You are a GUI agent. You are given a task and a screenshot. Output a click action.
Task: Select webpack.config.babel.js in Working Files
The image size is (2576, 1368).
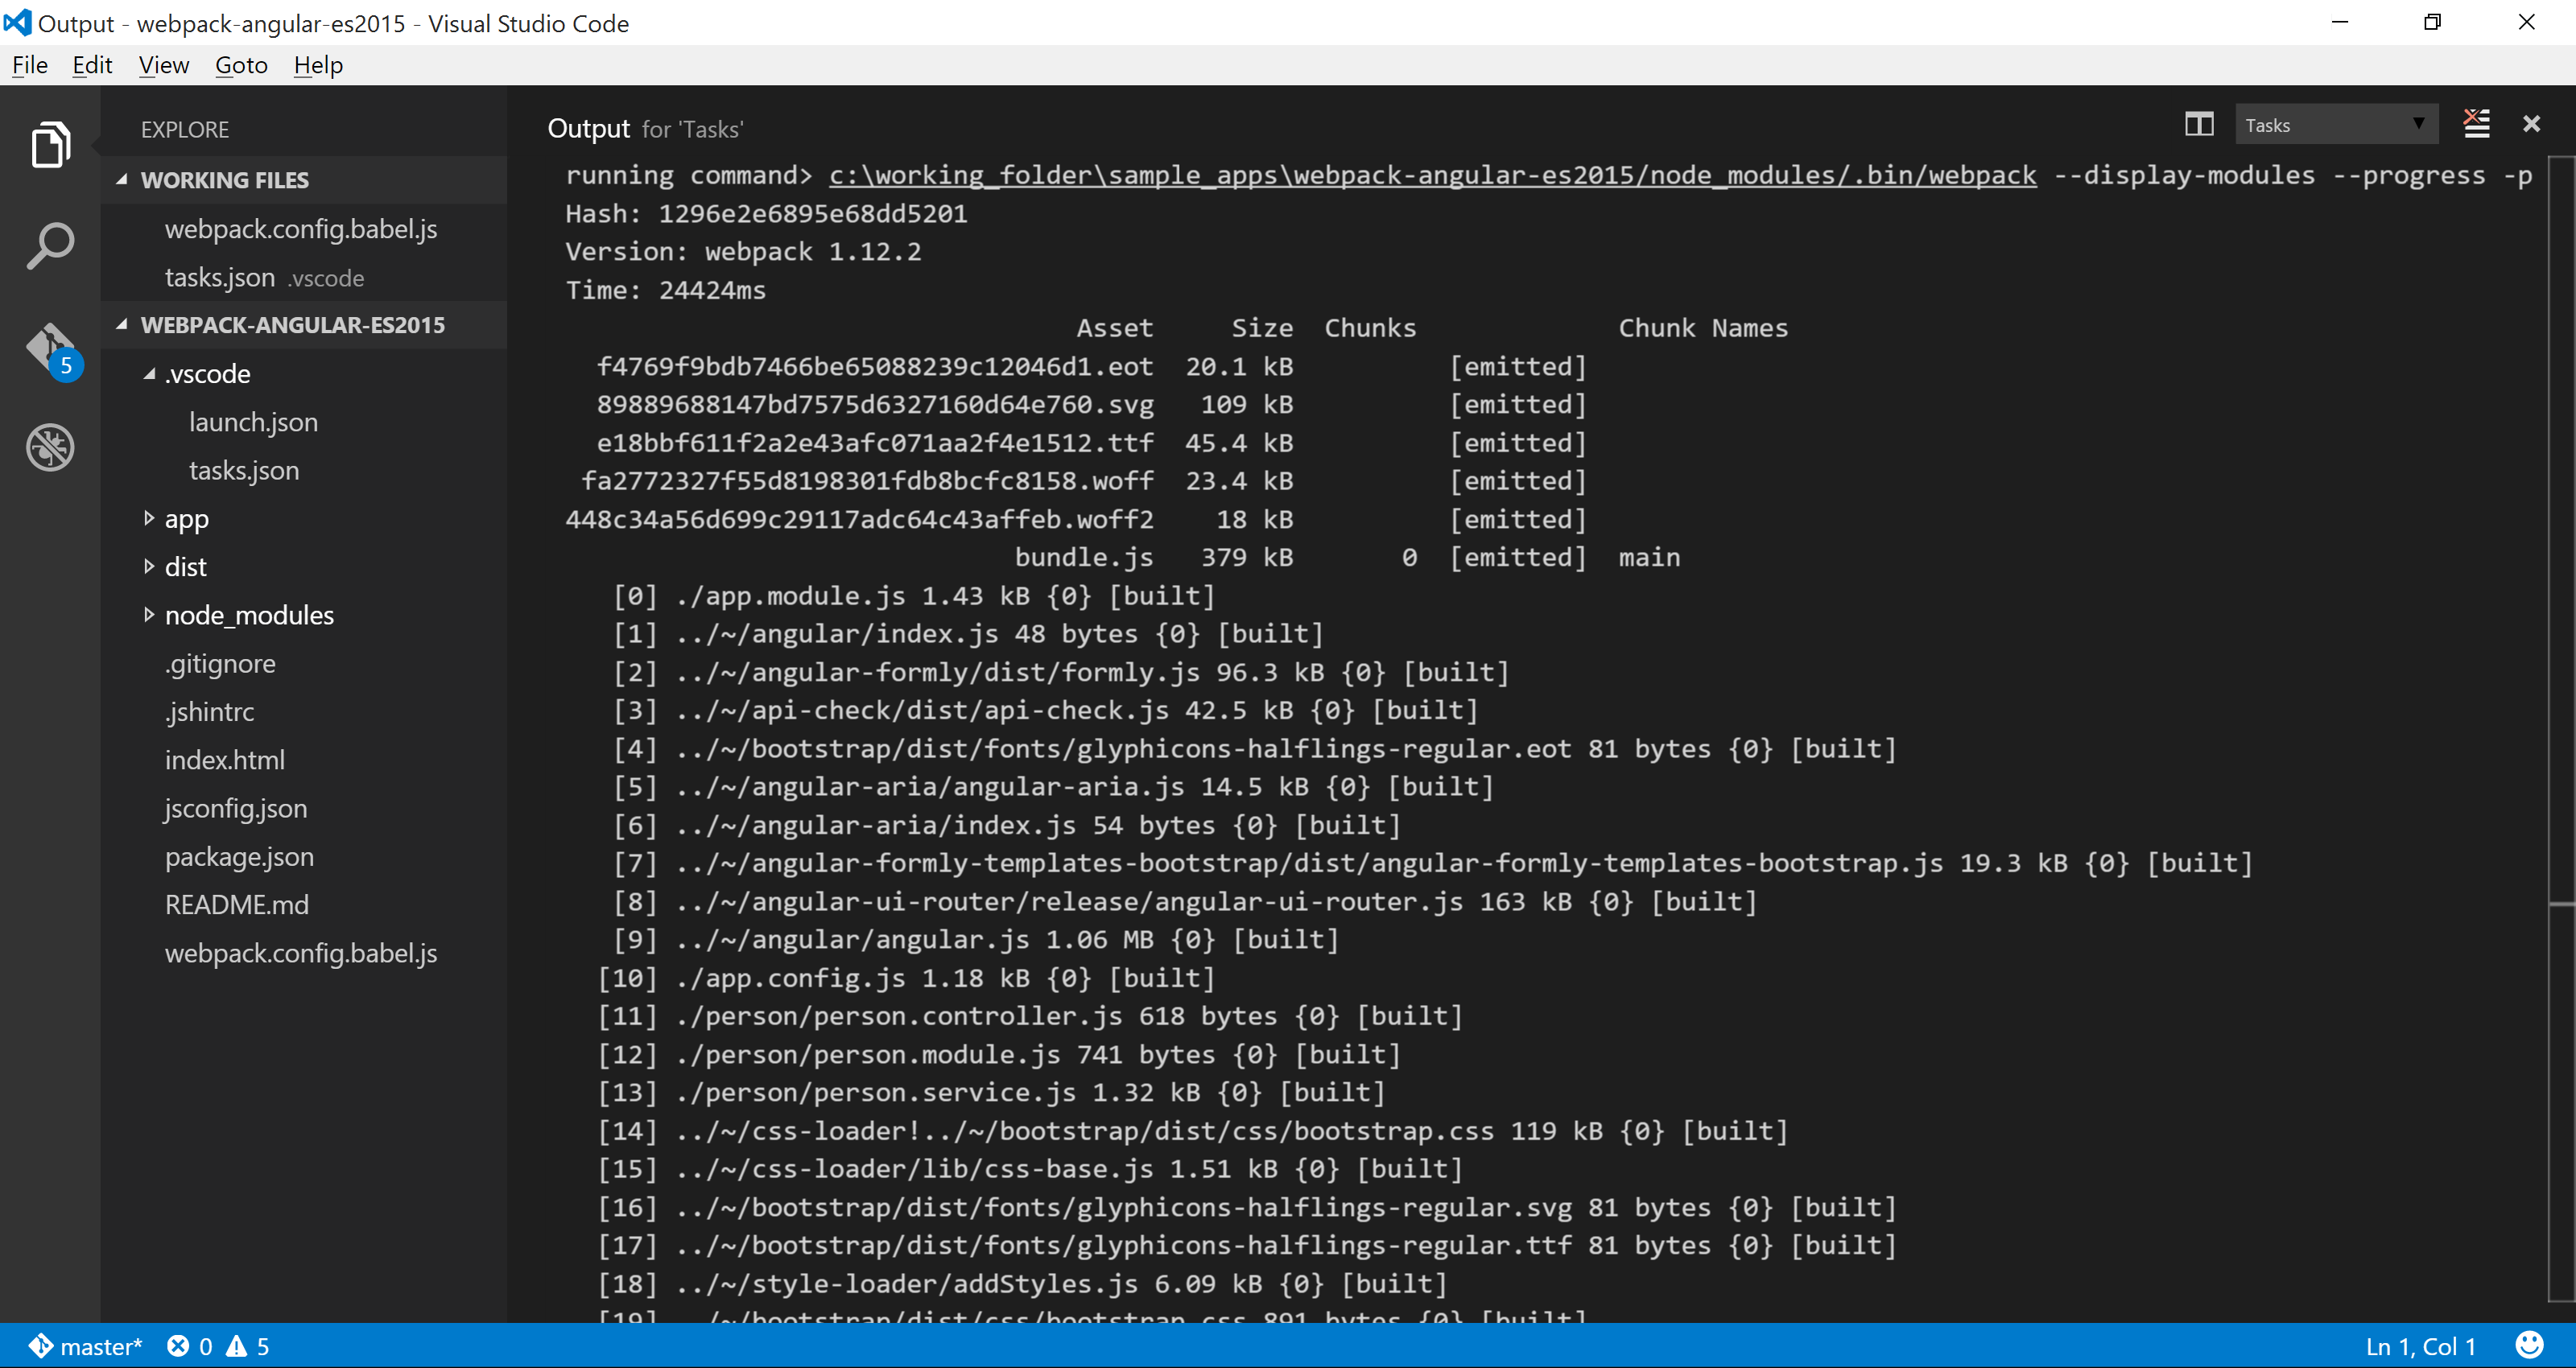click(x=300, y=228)
